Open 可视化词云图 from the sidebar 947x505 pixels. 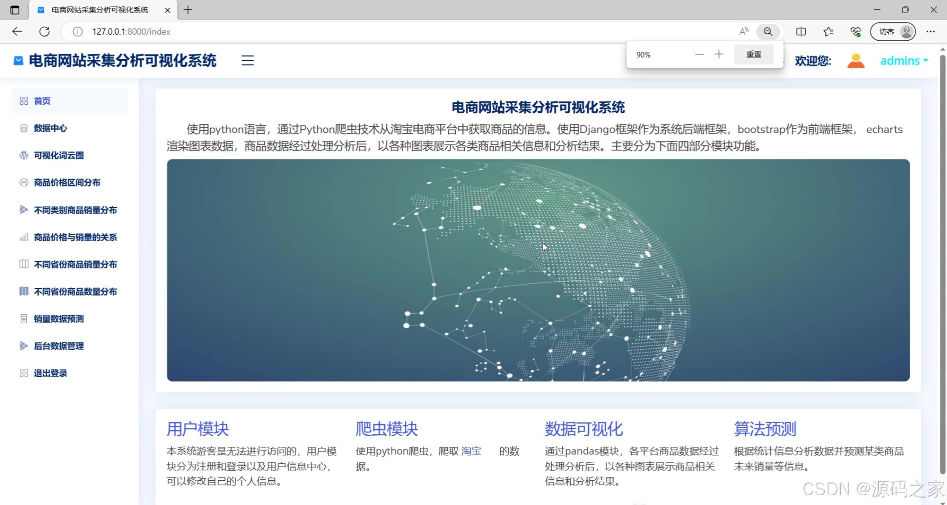(x=58, y=155)
